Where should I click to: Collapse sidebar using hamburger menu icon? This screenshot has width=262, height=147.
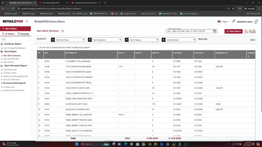[27, 21]
